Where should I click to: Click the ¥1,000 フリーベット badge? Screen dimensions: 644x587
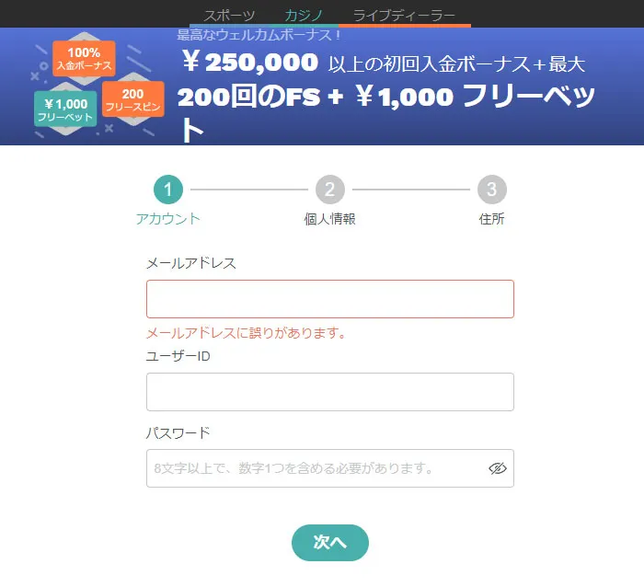click(x=64, y=109)
